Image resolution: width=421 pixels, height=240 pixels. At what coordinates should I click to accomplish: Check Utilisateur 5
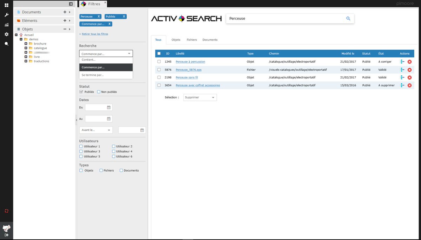click(x=81, y=157)
